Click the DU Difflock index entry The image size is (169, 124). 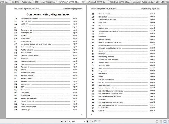click(46, 70)
